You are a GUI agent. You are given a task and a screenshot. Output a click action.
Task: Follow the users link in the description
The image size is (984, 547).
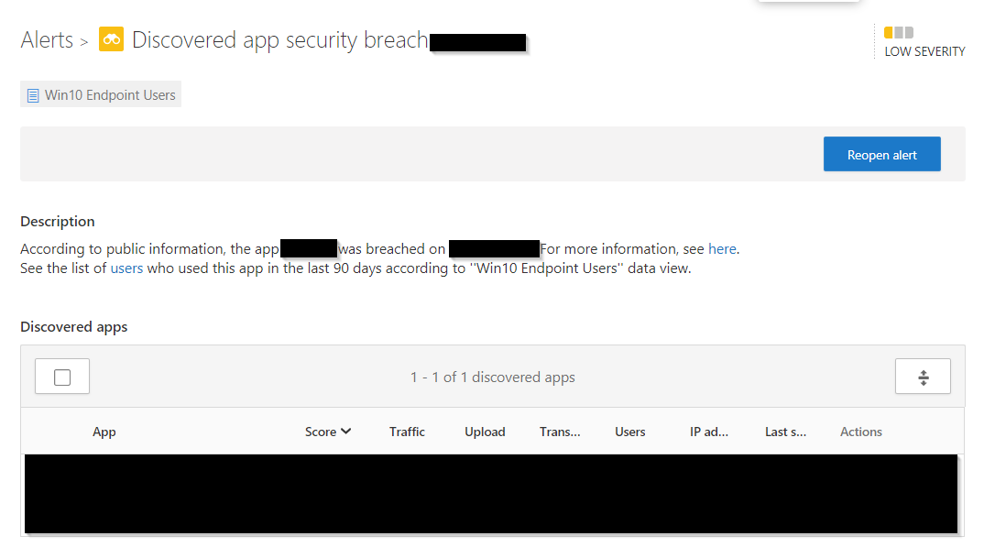(127, 268)
